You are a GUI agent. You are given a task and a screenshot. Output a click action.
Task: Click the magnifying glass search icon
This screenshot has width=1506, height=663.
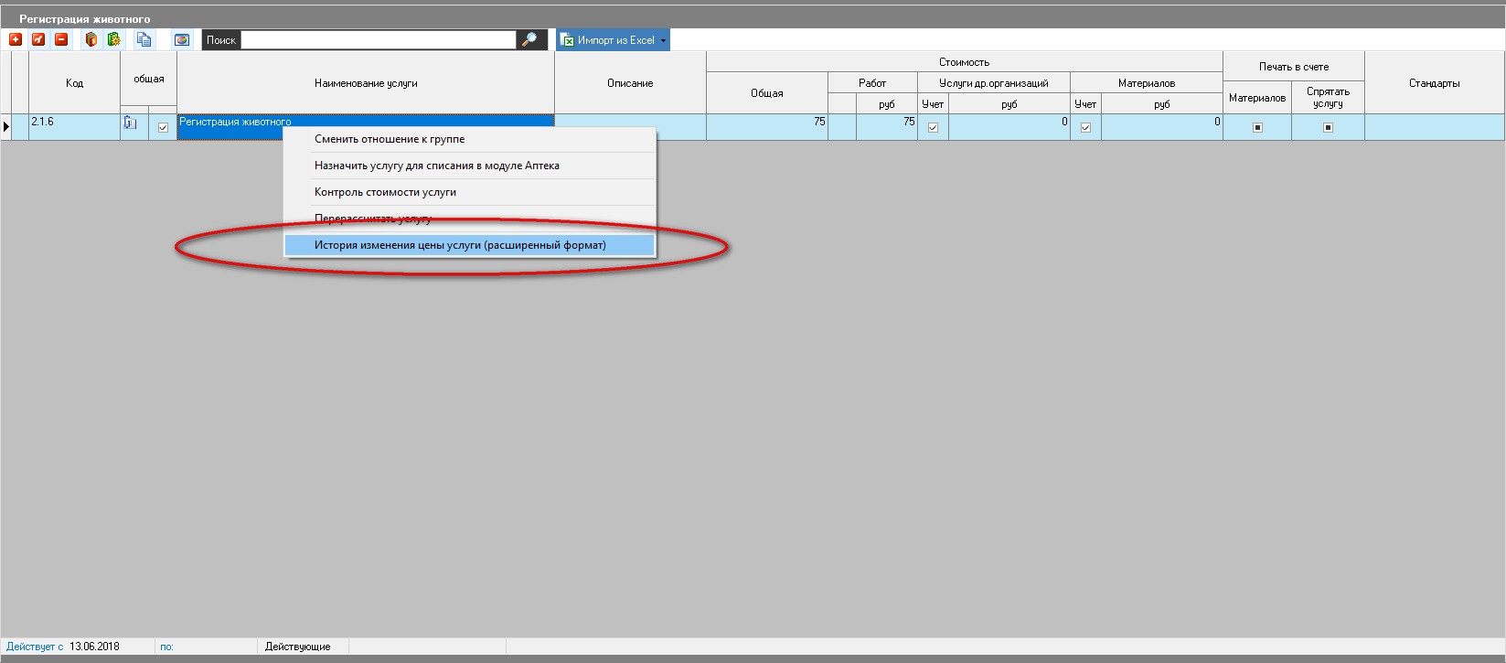pyautogui.click(x=529, y=39)
